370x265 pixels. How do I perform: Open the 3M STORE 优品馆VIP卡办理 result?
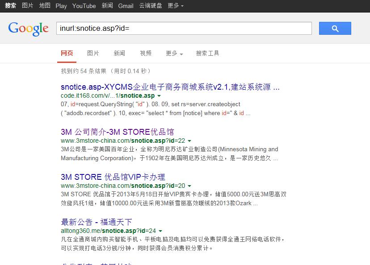tap(113, 177)
